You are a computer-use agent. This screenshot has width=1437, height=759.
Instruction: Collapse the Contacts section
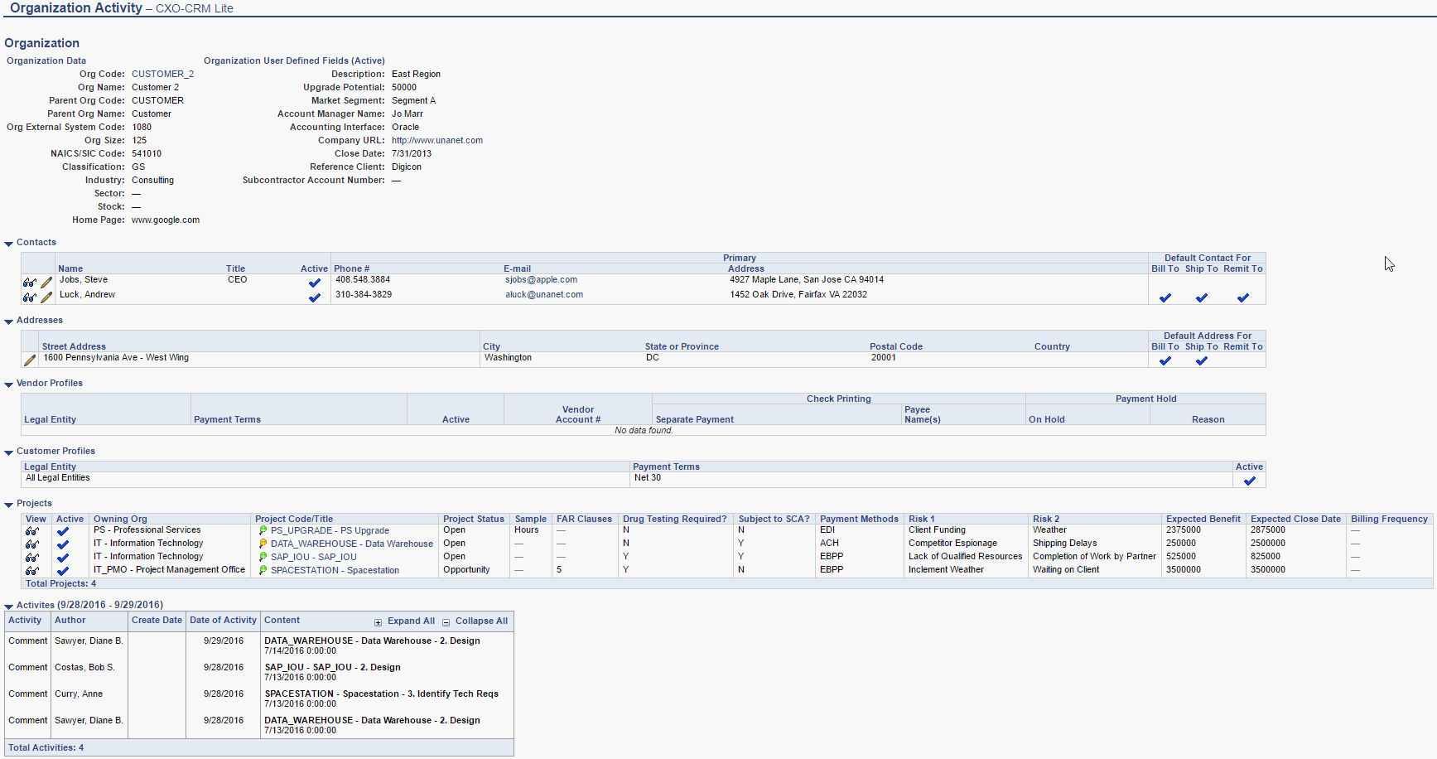8,242
